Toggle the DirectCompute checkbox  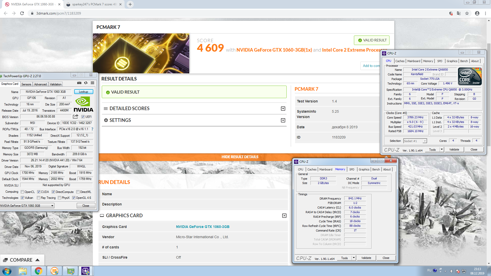[53, 192]
